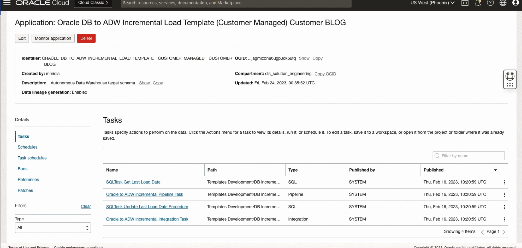Show the full application description
Viewport: 522px width, 248px height.
coord(144,83)
